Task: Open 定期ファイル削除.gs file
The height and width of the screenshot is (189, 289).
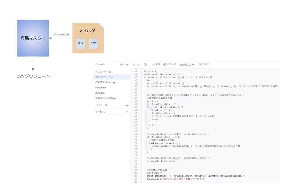Action: (x=105, y=98)
